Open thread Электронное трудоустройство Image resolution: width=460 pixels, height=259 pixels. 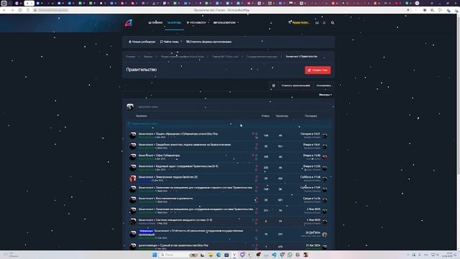click(x=168, y=177)
